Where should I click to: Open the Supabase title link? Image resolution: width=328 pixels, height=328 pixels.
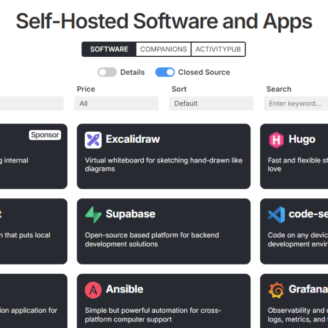click(131, 214)
